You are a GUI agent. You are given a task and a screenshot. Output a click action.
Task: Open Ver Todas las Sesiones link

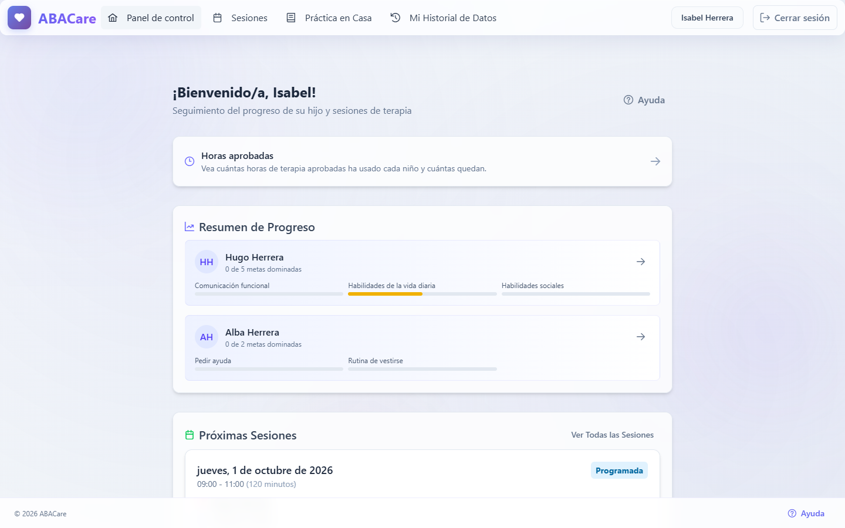[x=613, y=435]
